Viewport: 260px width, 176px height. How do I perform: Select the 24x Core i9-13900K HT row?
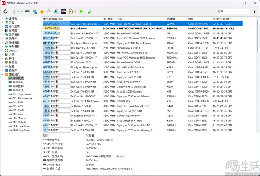click(142, 38)
